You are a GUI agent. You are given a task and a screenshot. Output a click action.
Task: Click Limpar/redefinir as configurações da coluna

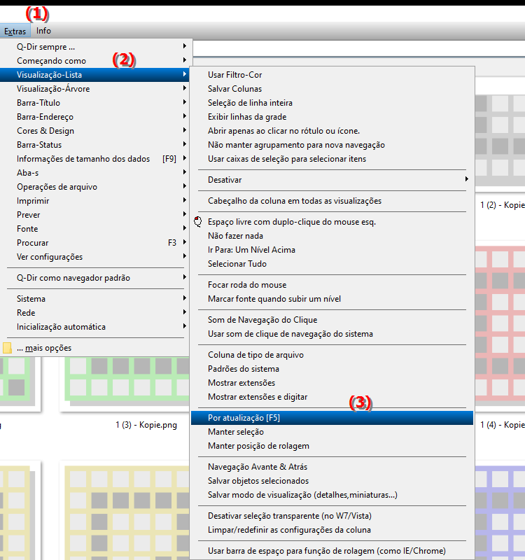[x=332, y=530]
